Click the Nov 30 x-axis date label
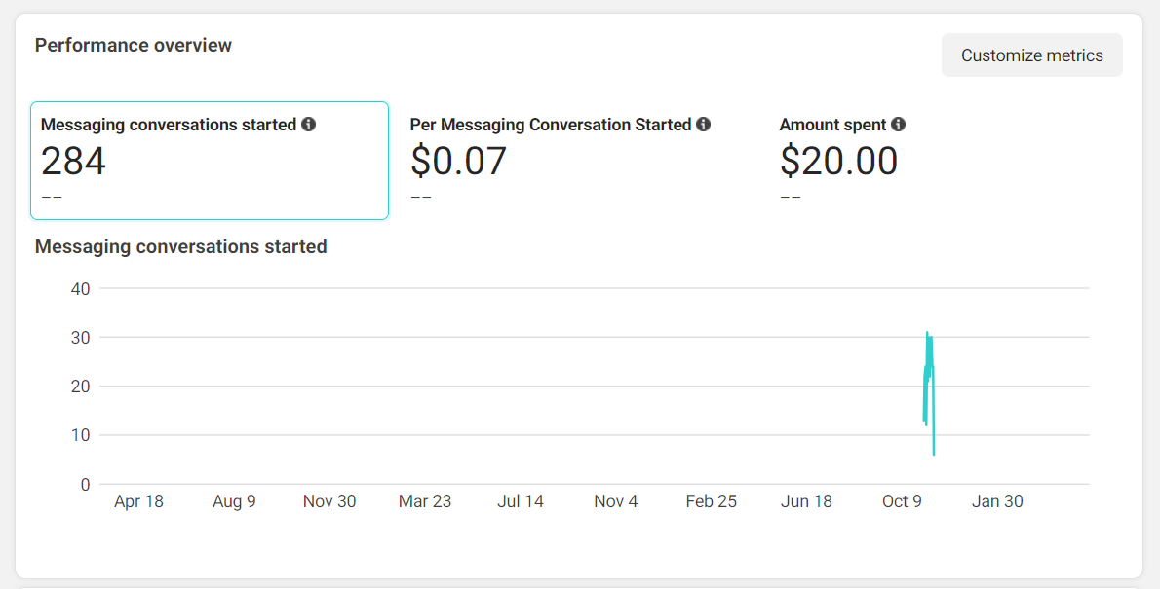 329,501
